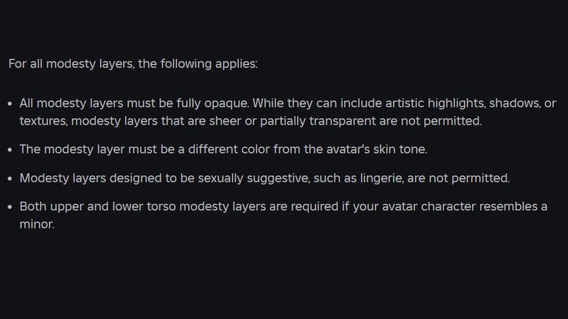Click the bullet dot before 'Modesty layers designed'
568x319 pixels.
[x=10, y=178]
